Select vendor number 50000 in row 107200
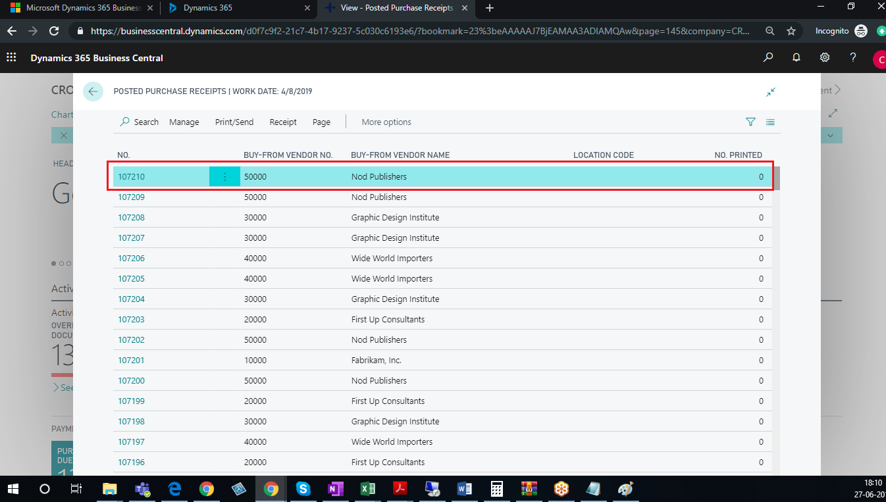The width and height of the screenshot is (886, 502). click(x=255, y=381)
